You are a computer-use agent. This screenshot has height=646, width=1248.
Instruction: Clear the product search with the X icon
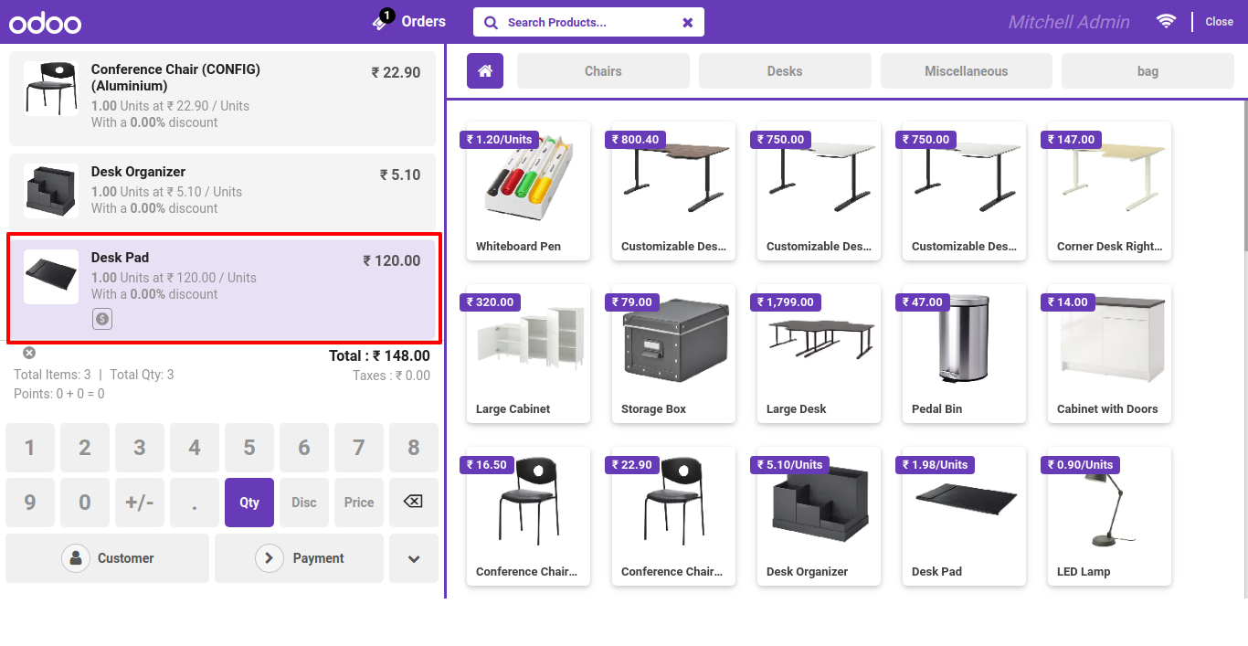(688, 23)
